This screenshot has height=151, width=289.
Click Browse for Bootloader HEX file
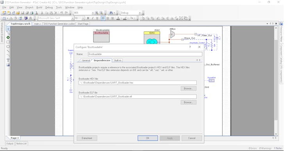point(188,89)
